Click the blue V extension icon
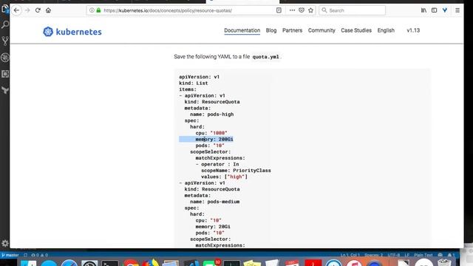 (x=445, y=10)
